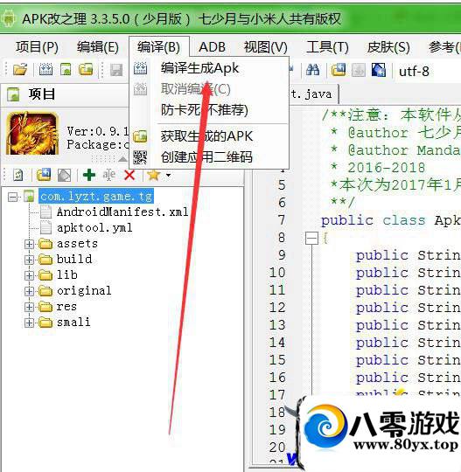Image resolution: width=461 pixels, height=472 pixels.
Task: Open the dropdown arrow beside the star
Action: coord(168,175)
